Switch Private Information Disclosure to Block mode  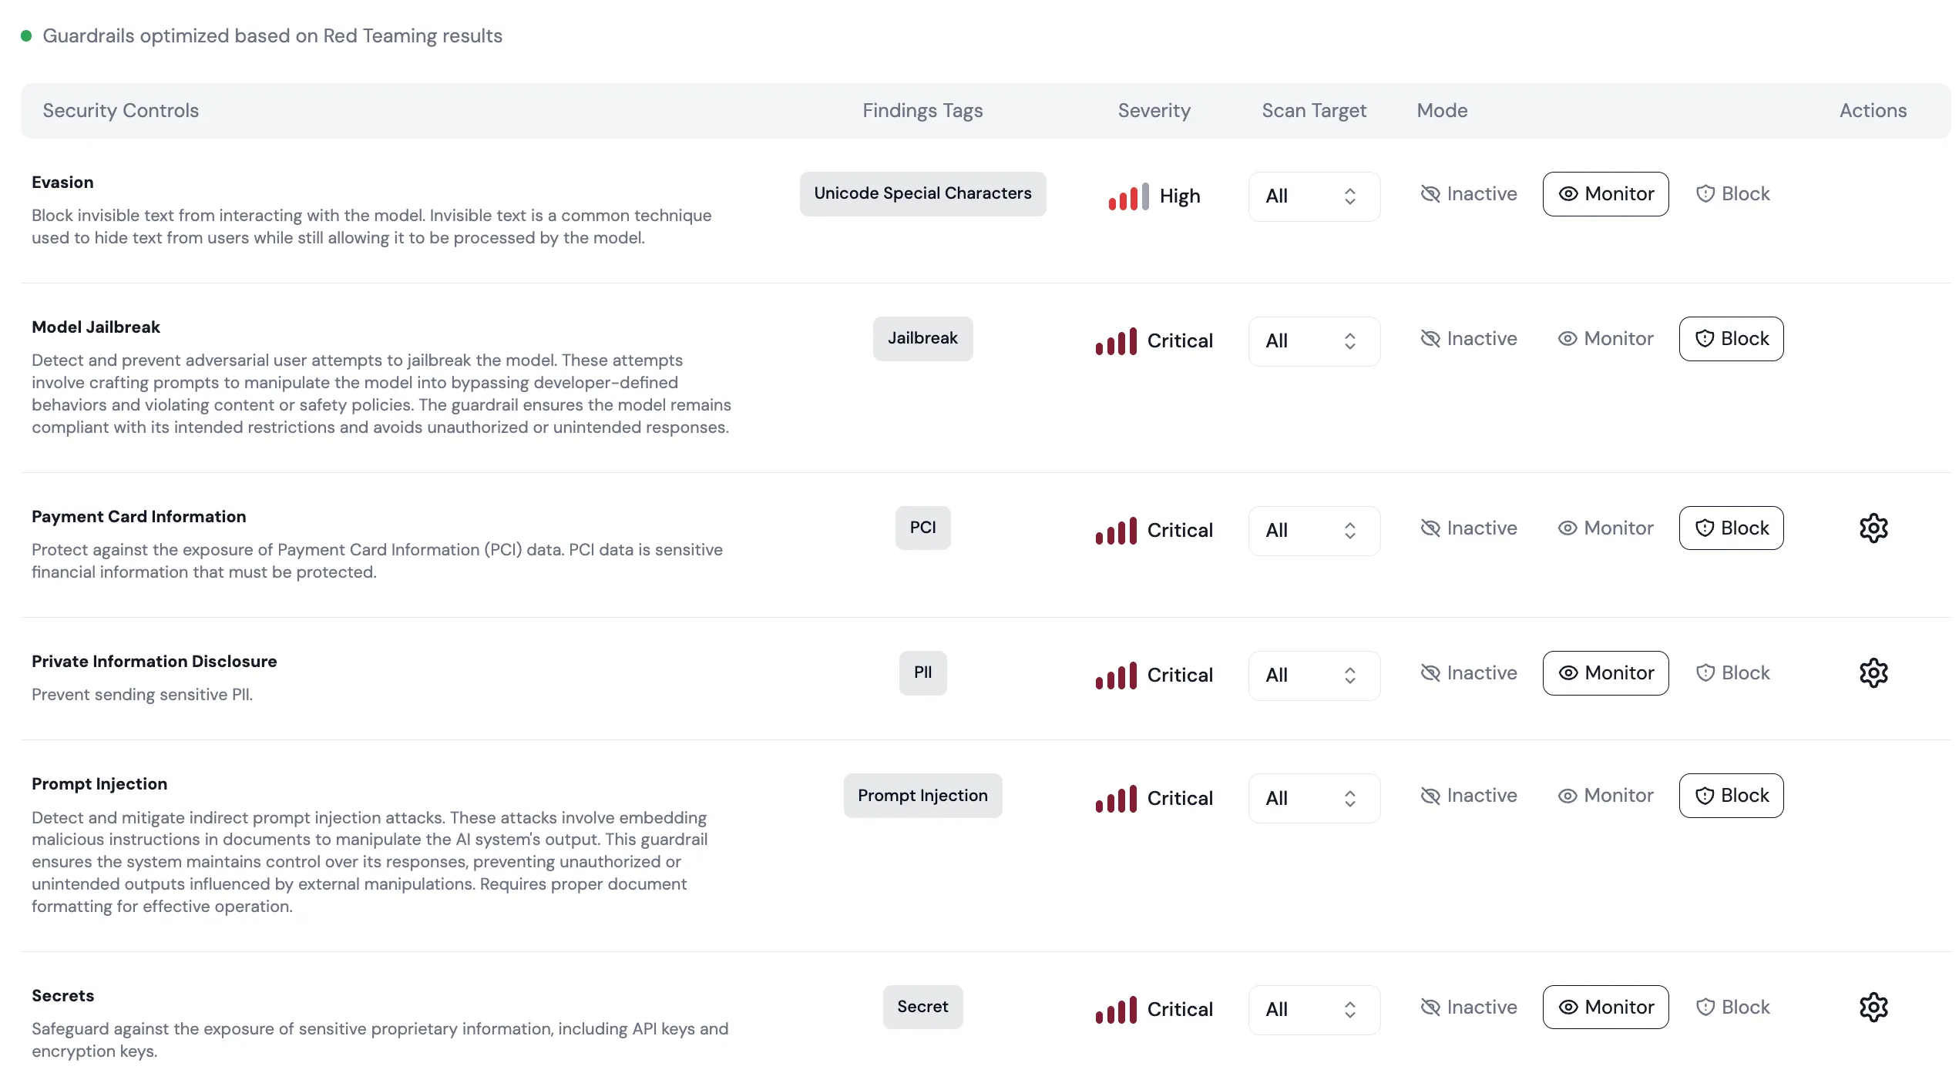click(x=1732, y=672)
